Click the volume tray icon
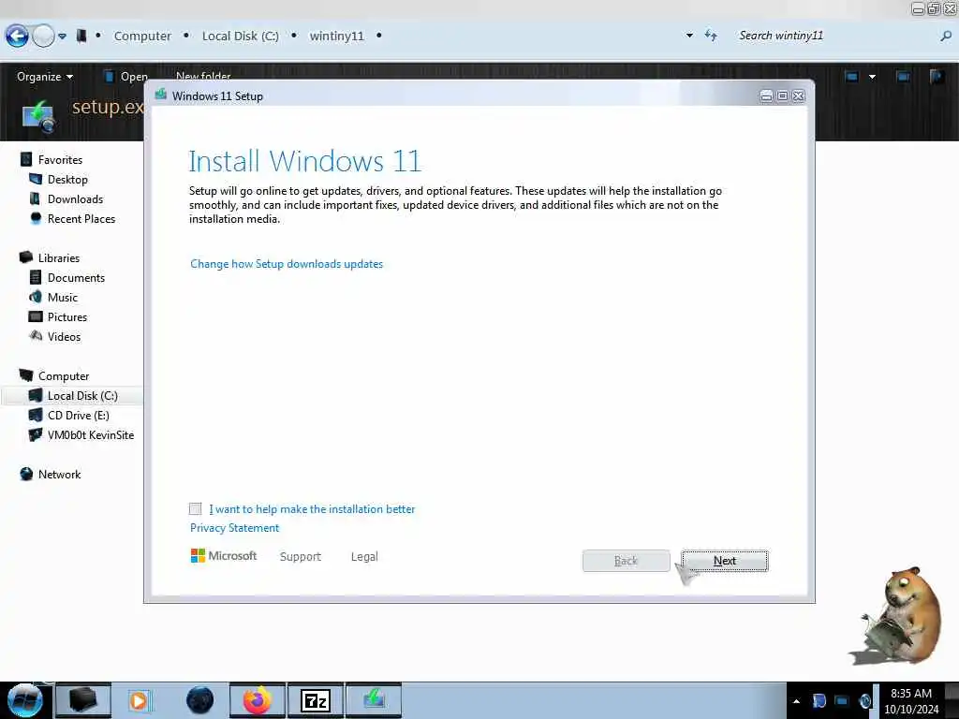The height and width of the screenshot is (719, 959). 864,700
